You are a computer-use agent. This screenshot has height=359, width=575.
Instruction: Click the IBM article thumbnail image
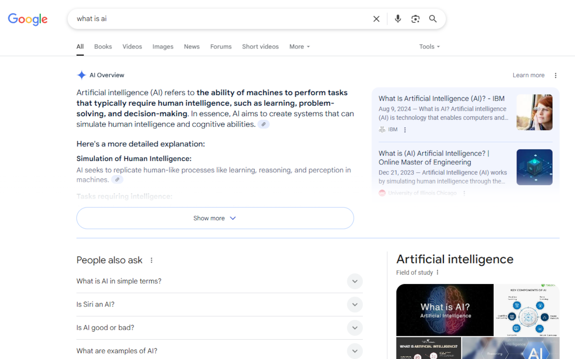(534, 112)
